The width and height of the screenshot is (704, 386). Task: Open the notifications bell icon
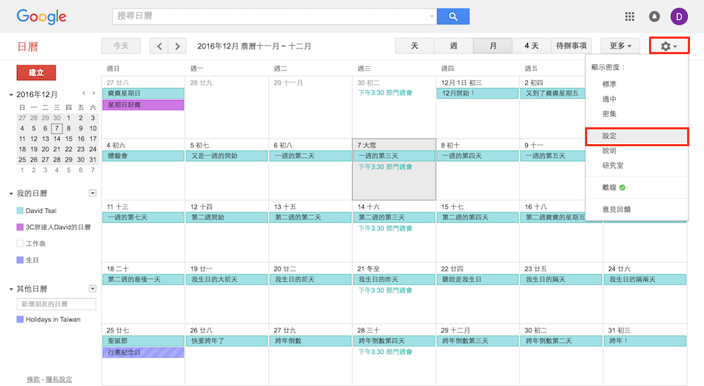click(x=654, y=16)
